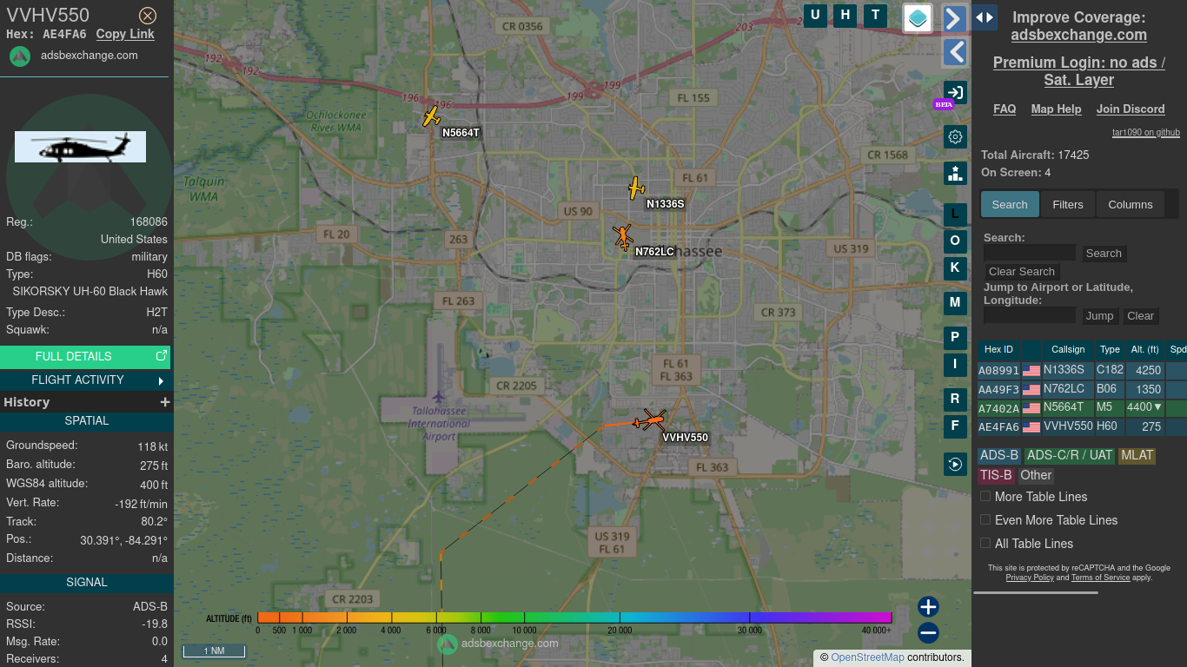Enable All Table Lines checkbox
Viewport: 1187px width, 667px height.
click(985, 543)
